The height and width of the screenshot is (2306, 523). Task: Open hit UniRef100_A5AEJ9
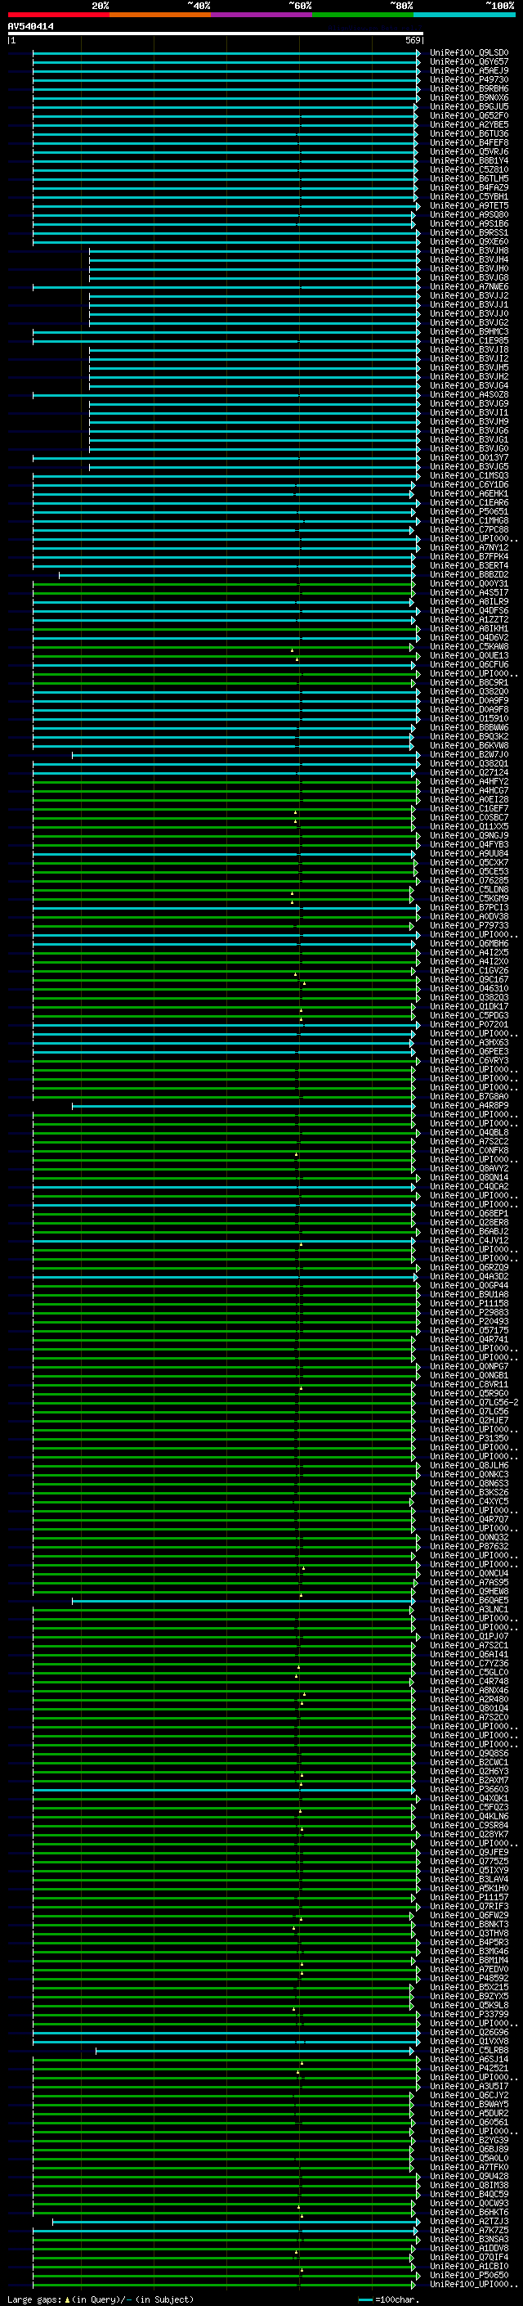[468, 70]
